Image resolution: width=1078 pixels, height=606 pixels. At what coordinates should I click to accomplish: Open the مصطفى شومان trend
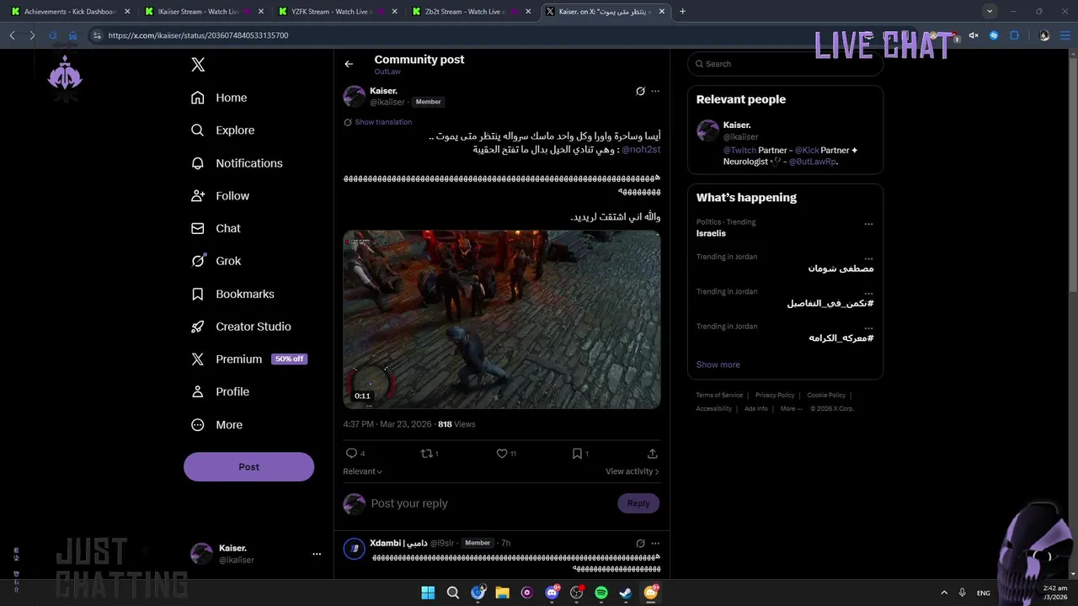coord(841,268)
